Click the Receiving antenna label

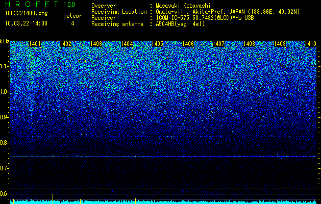click(117, 24)
